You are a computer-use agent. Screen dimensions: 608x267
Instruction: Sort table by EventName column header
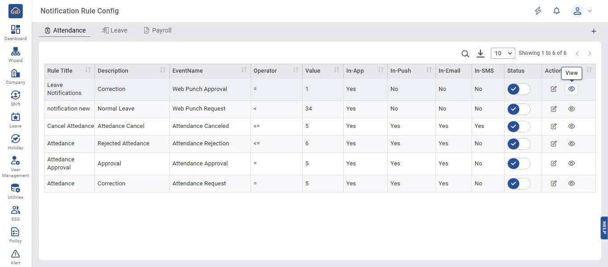243,70
